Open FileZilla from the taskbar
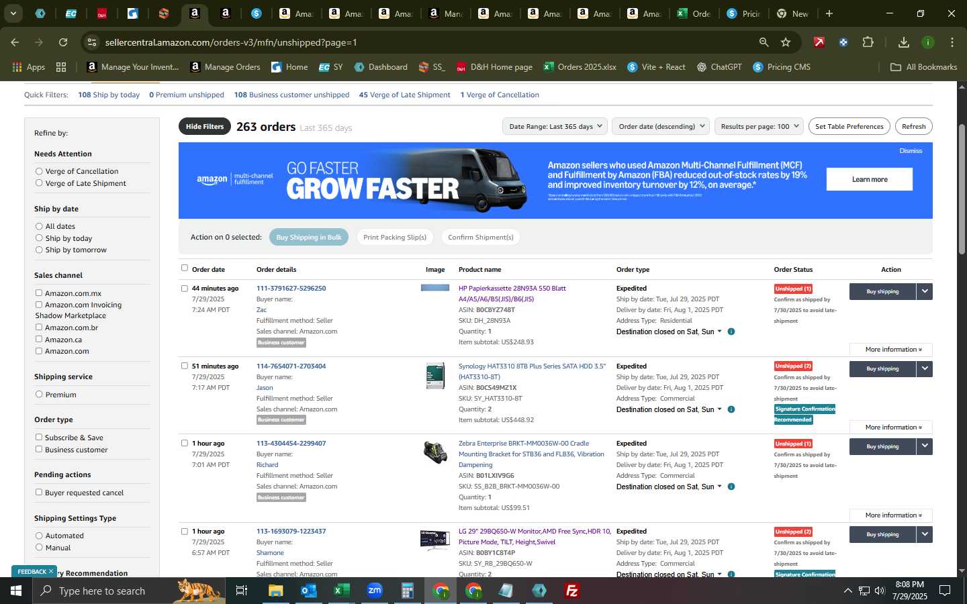 pos(572,591)
